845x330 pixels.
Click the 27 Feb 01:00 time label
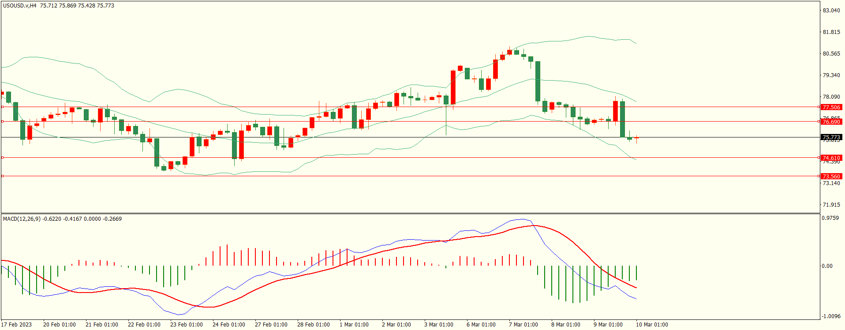[x=271, y=325]
